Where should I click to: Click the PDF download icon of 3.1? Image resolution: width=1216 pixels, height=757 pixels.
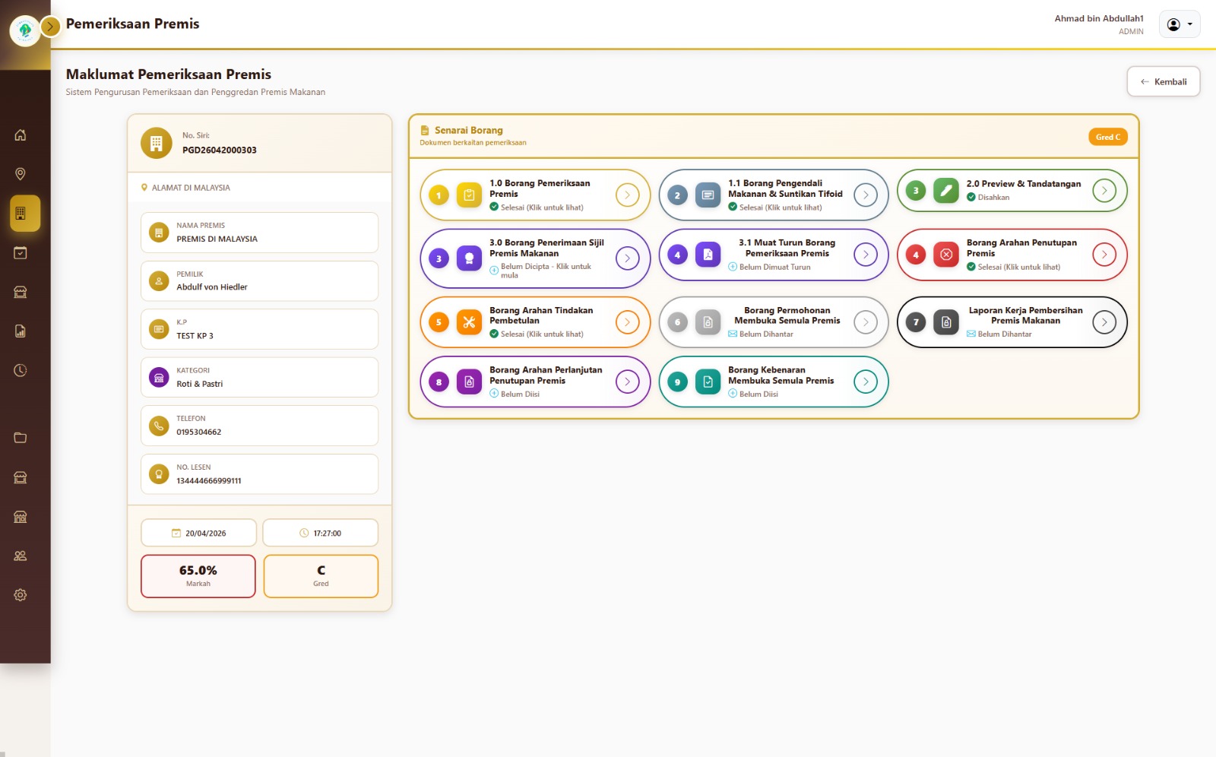708,255
